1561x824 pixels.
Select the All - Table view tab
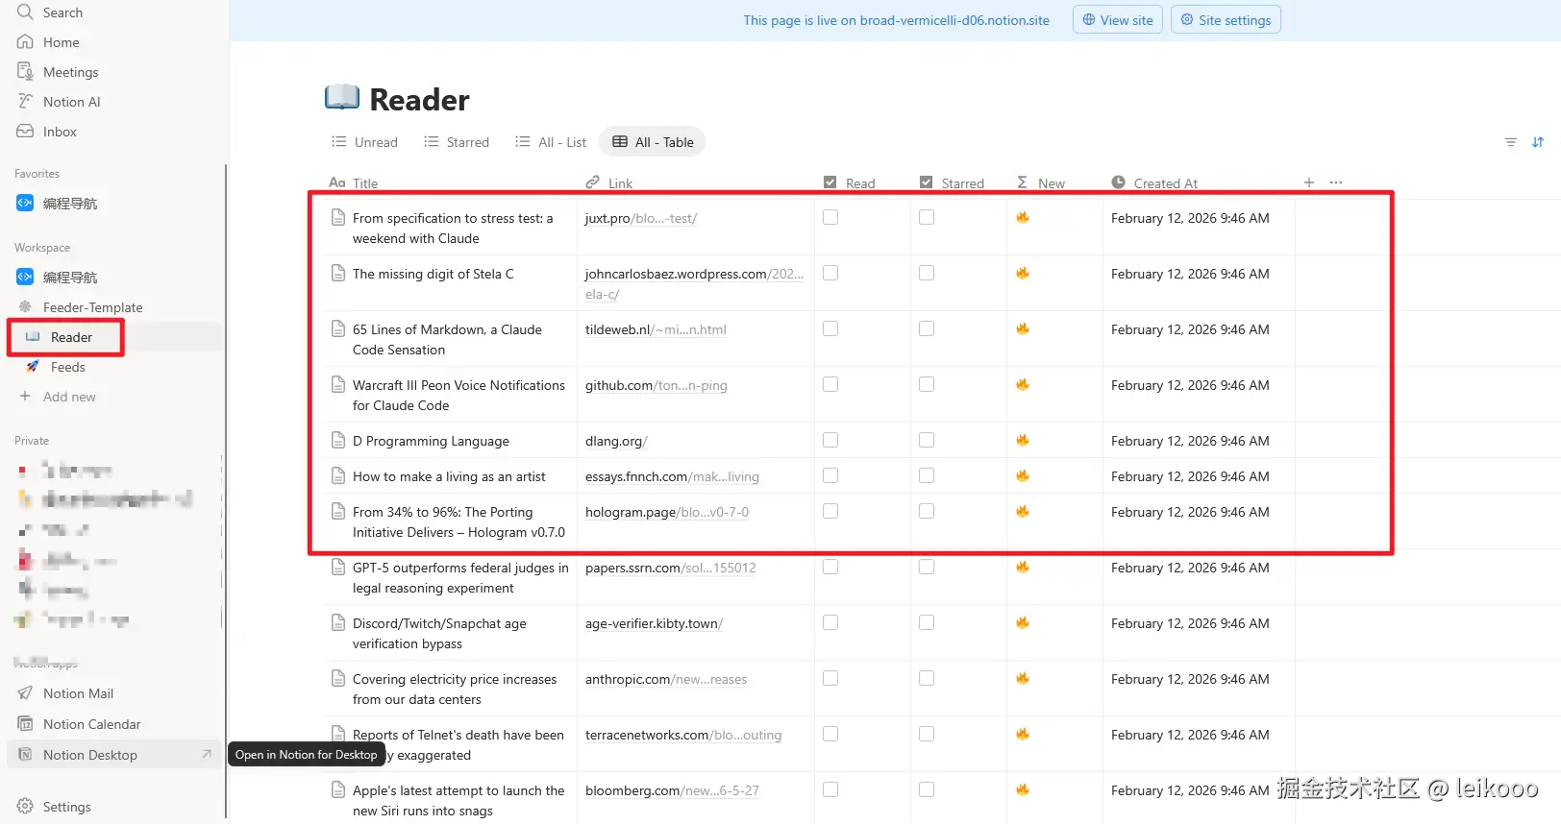coord(653,142)
